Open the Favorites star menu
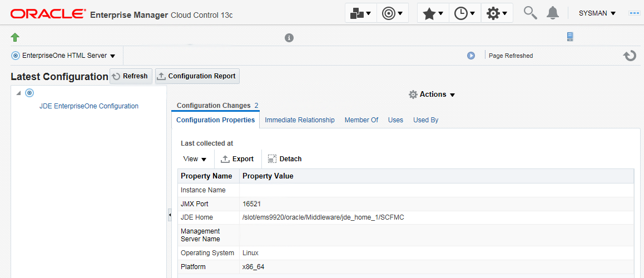The image size is (644, 278). pos(433,13)
